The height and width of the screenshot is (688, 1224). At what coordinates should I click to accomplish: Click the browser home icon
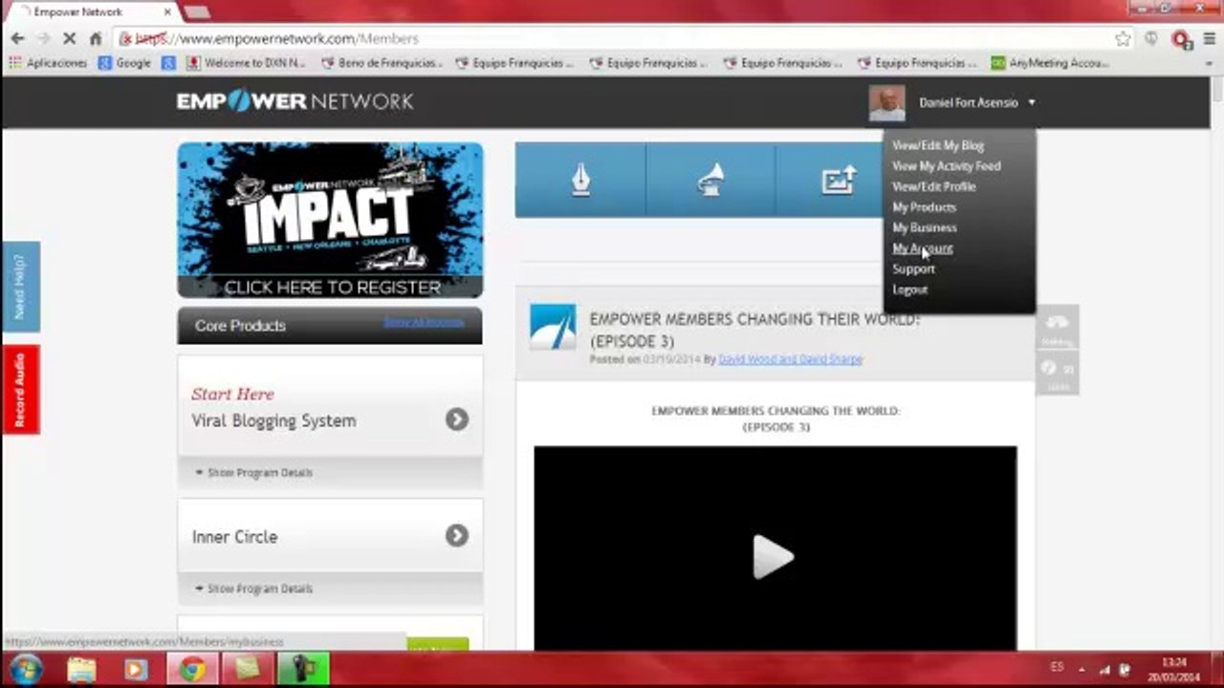(96, 38)
